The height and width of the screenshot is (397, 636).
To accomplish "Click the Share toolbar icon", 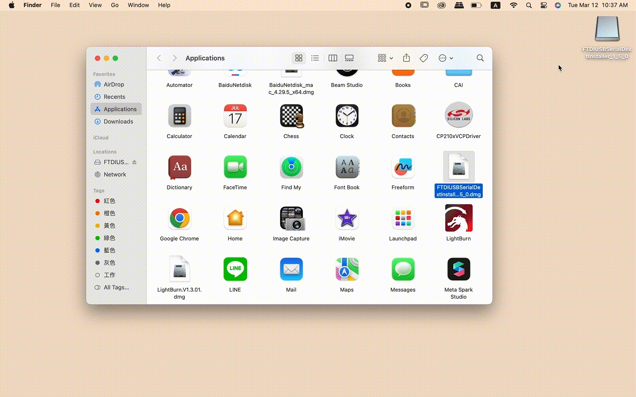I will [406, 58].
